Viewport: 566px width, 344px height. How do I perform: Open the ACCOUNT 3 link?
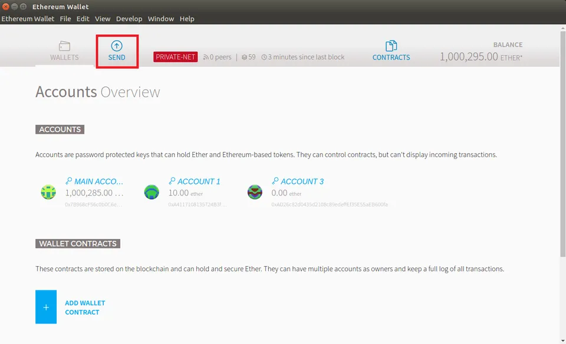(302, 181)
